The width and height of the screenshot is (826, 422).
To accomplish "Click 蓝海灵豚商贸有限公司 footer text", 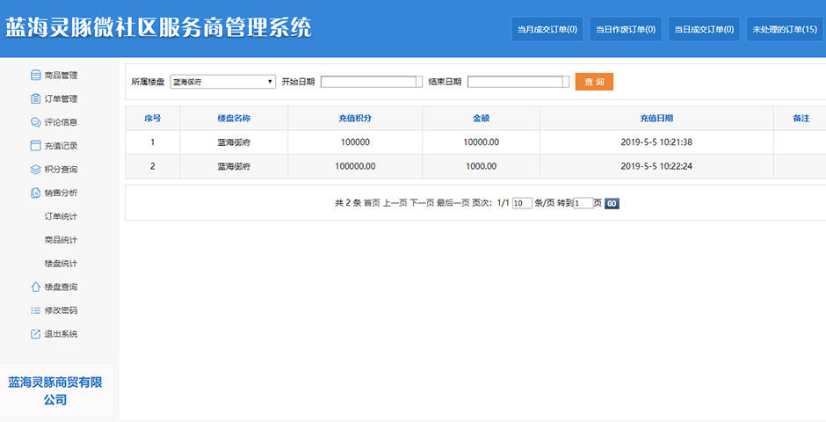I will [x=55, y=391].
